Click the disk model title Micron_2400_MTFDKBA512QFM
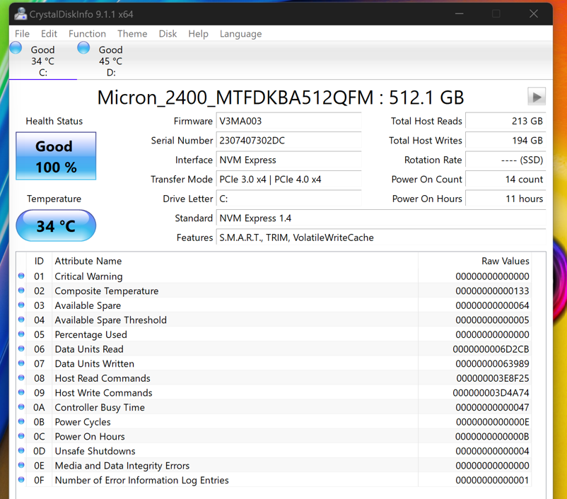Image resolution: width=567 pixels, height=499 pixels. click(x=235, y=98)
